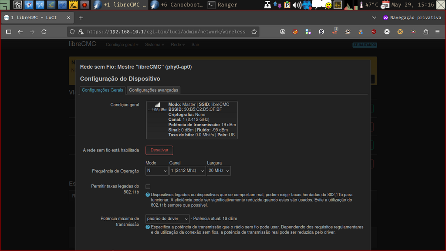This screenshot has height=251, width=446.
Task: Open the Canal dropdown showing '1 (2412 Mhz)'
Action: (187, 171)
